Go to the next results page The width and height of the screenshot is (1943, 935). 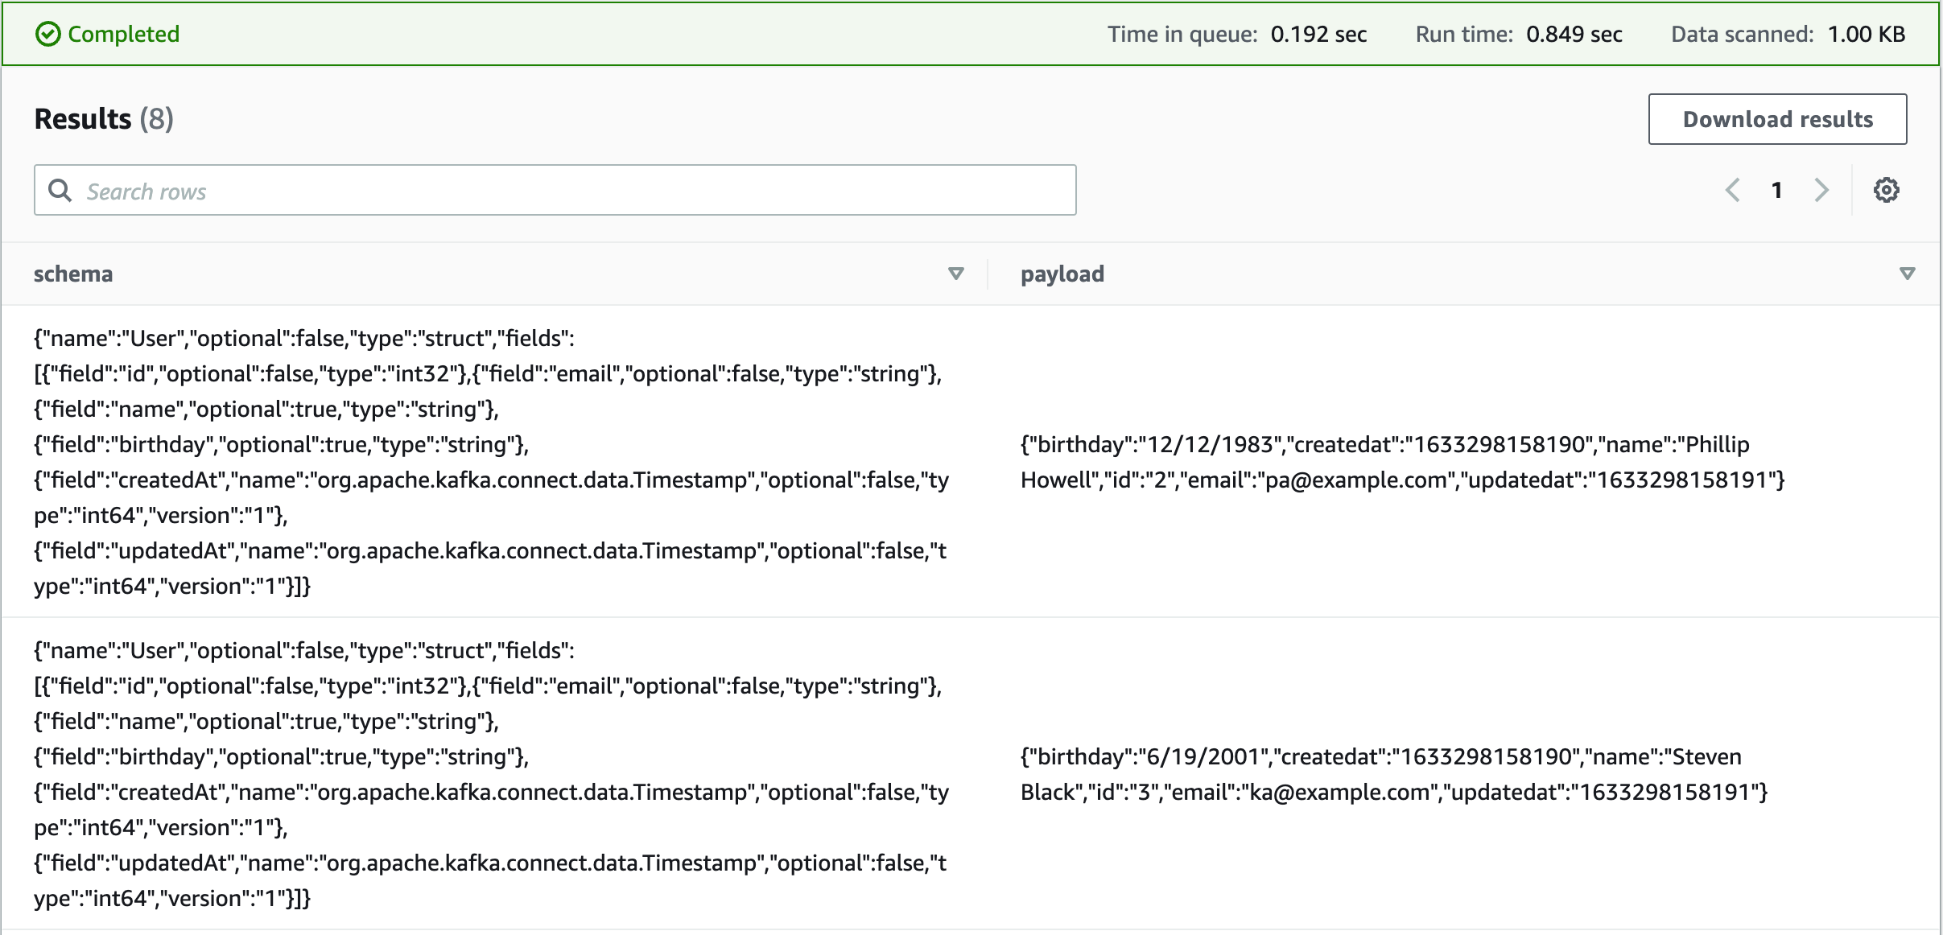point(1821,191)
